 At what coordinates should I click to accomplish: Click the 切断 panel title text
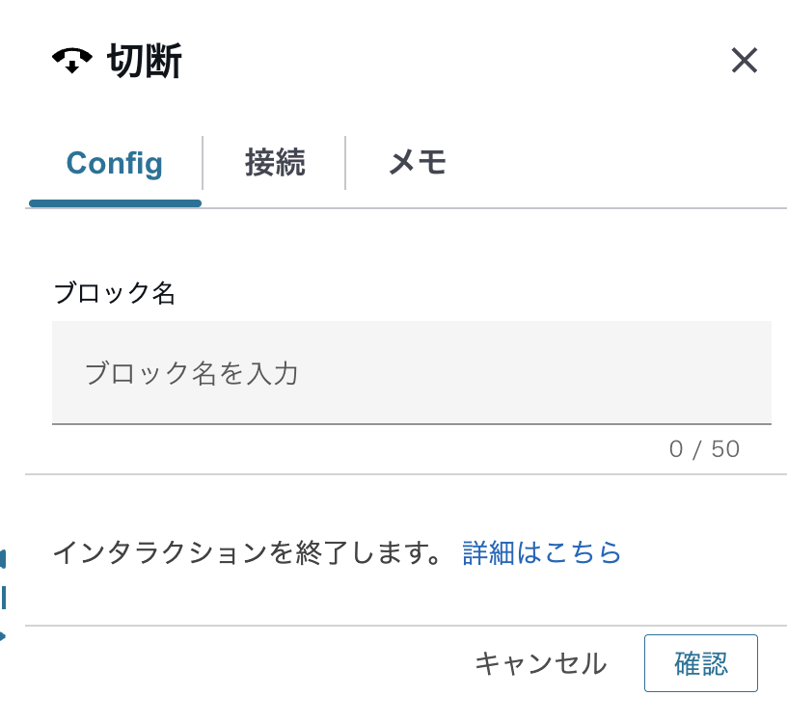[x=145, y=62]
